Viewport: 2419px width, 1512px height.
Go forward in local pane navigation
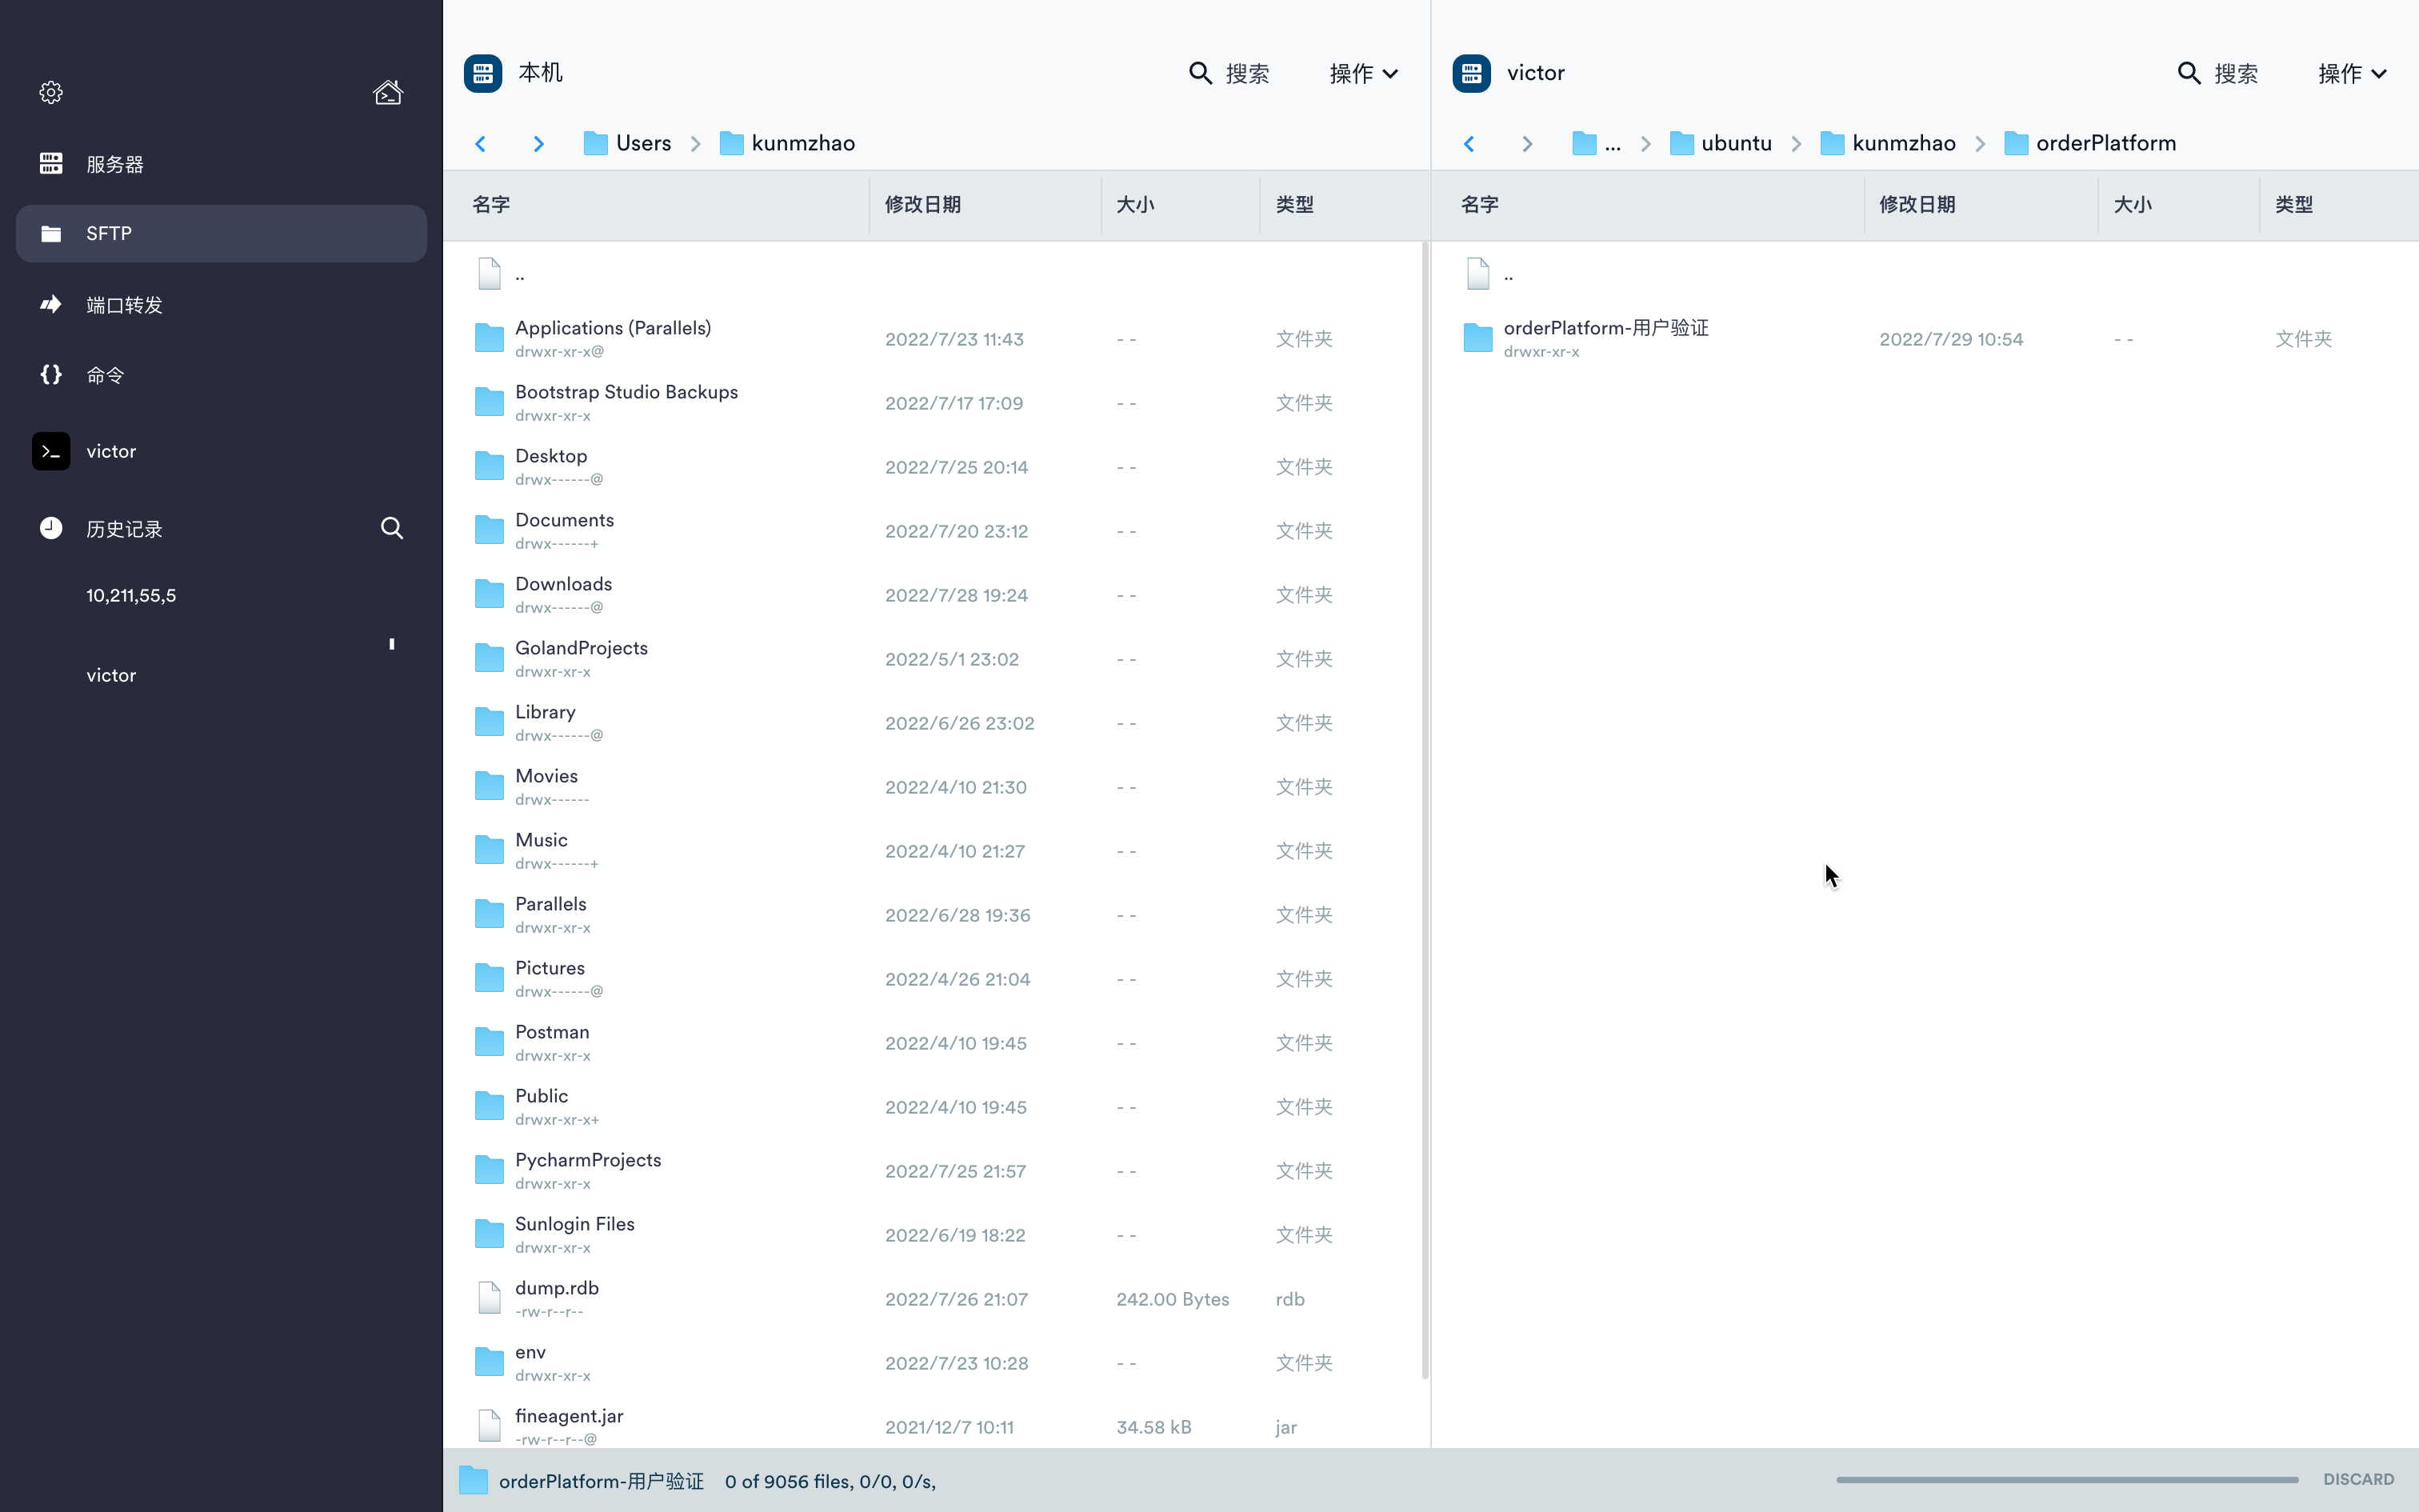click(x=538, y=143)
